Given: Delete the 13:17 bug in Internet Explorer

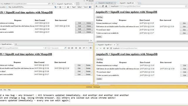Looking at the screenshot, I should (89, 32).
